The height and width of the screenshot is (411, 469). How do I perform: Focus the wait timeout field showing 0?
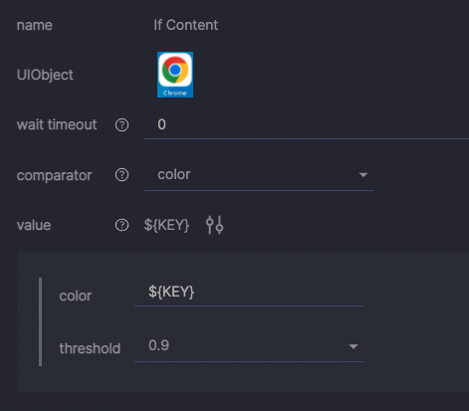[x=307, y=125]
